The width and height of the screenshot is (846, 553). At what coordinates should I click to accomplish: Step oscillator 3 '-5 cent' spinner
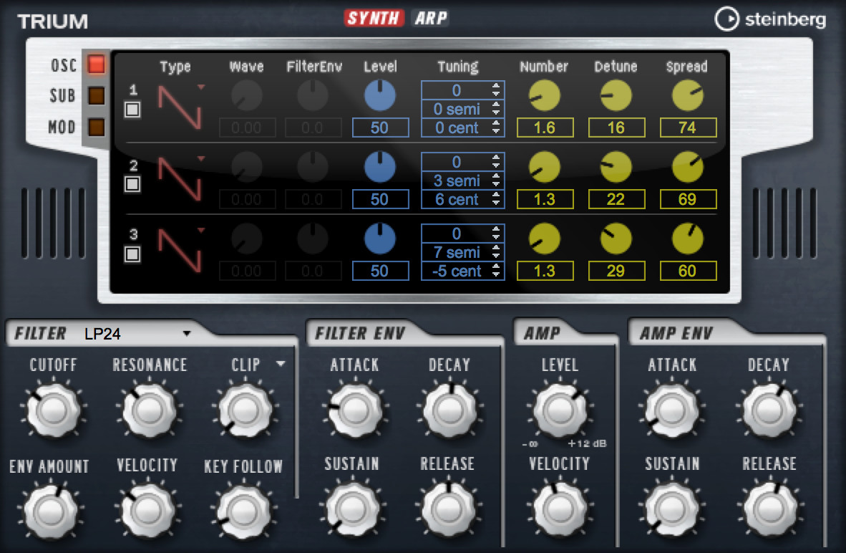tap(496, 271)
